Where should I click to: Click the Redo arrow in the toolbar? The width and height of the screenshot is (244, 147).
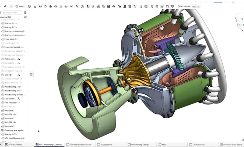[5, 6]
